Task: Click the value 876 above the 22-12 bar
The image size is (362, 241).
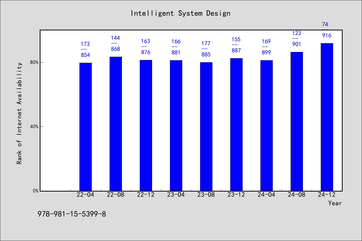Action: point(146,52)
